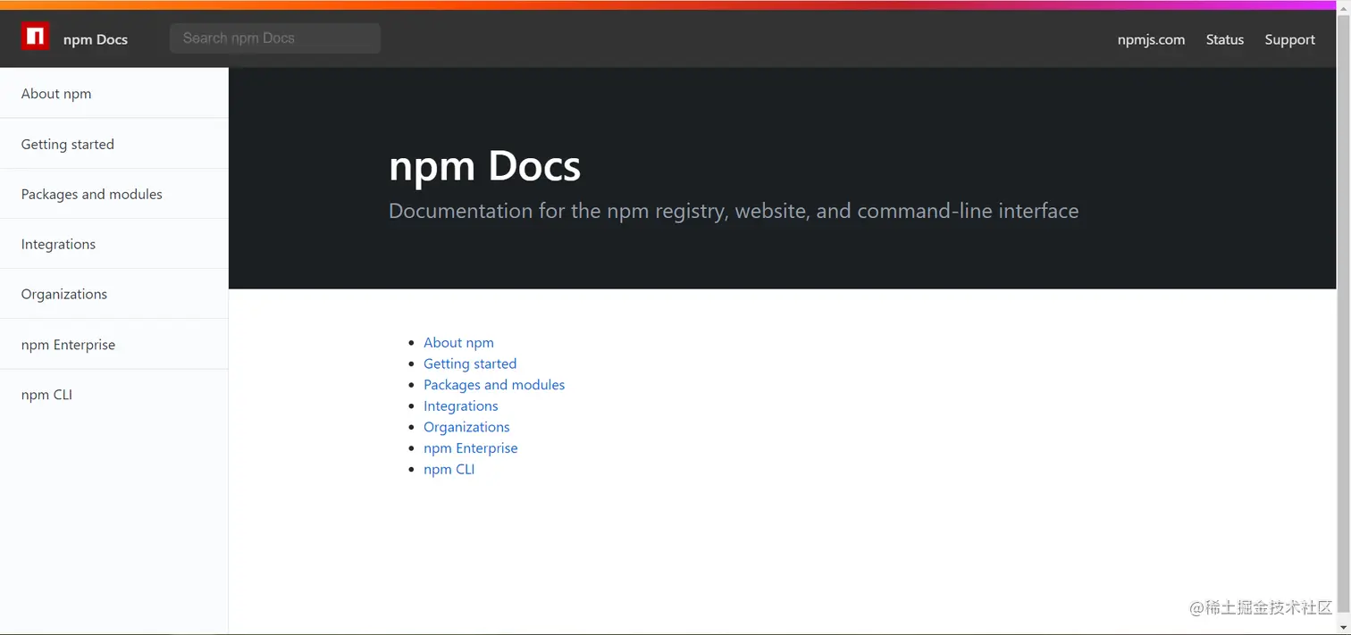Select Packages and modules in sidebar
The width and height of the screenshot is (1351, 635).
[114, 194]
